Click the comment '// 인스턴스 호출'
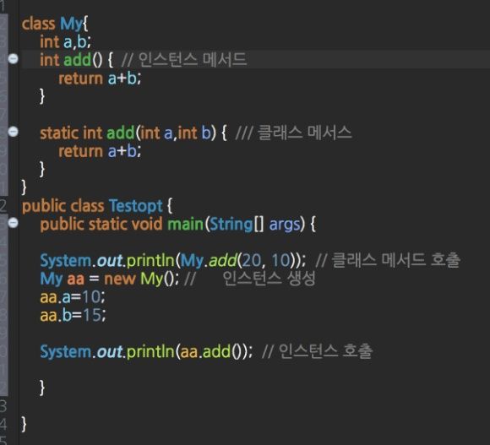Screen dimensions: 490x445 pyautogui.click(x=317, y=351)
